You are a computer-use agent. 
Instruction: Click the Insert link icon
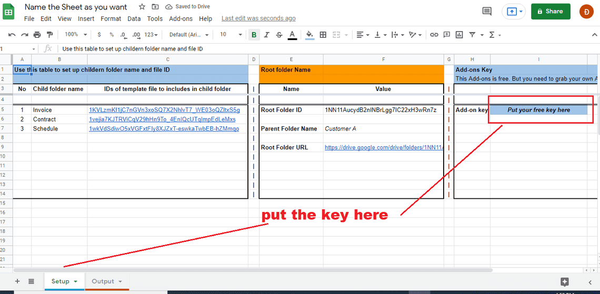(x=434, y=35)
